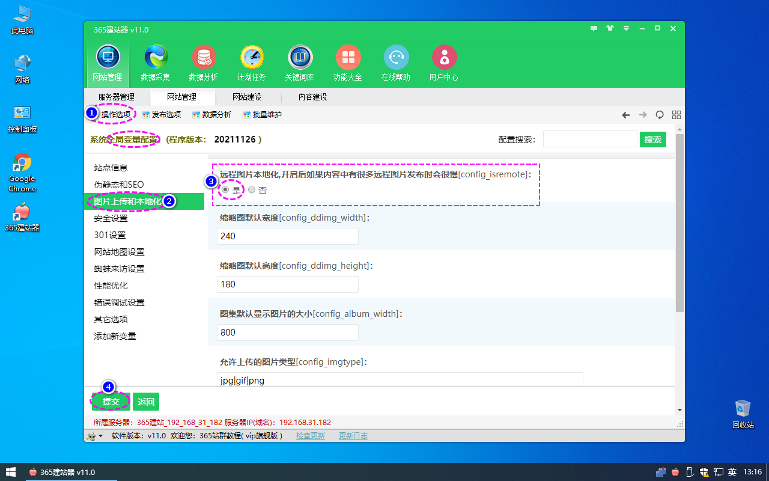
Task: Click the allowed image type field jpg|gif|png
Action: pos(400,379)
